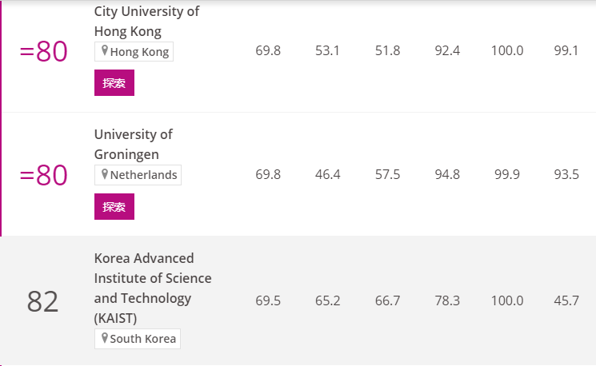The height and width of the screenshot is (366, 596).
Task: Select the Hong Kong location tag
Action: (x=134, y=52)
